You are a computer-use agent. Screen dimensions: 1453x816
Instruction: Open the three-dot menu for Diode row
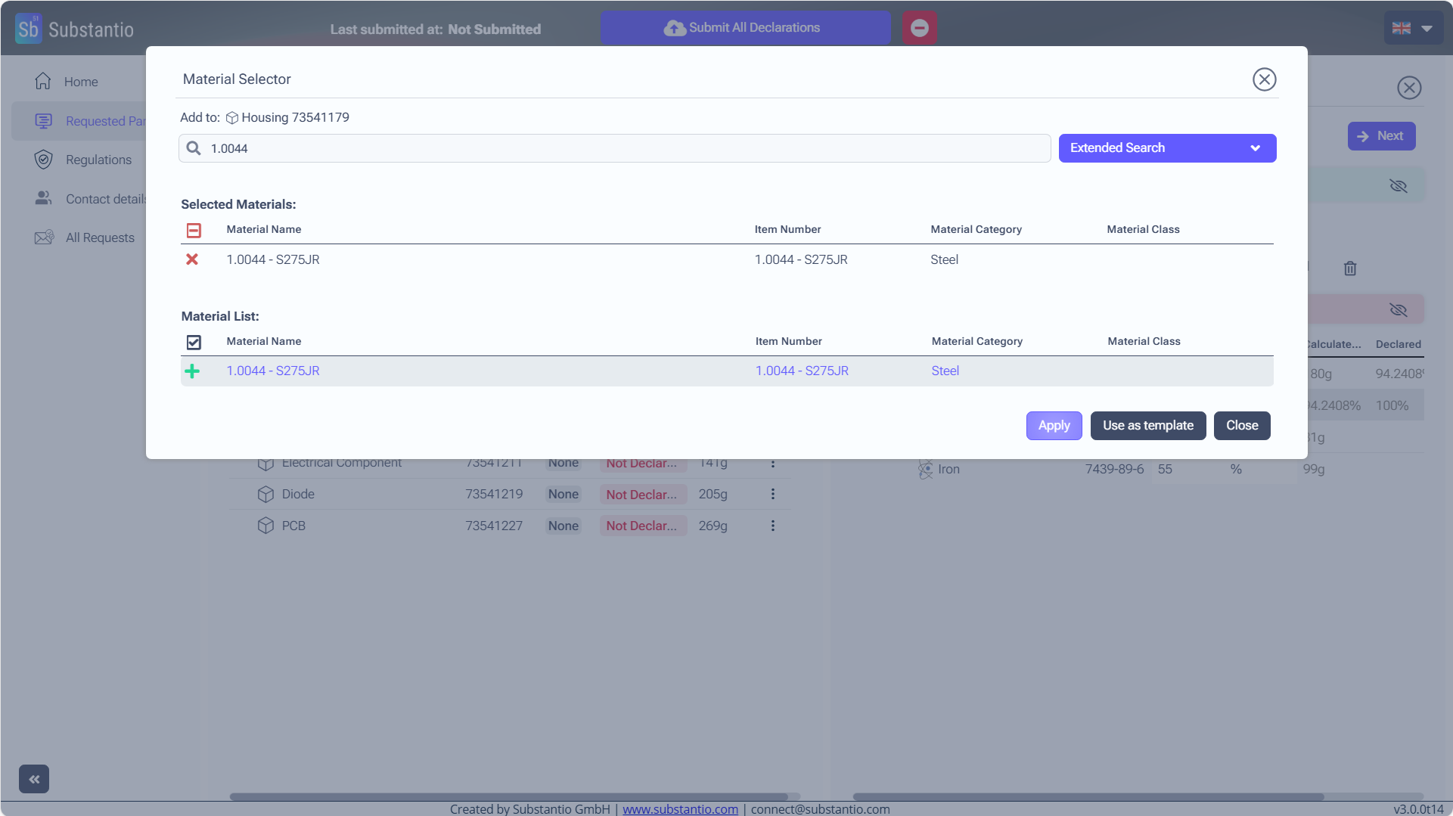772,494
